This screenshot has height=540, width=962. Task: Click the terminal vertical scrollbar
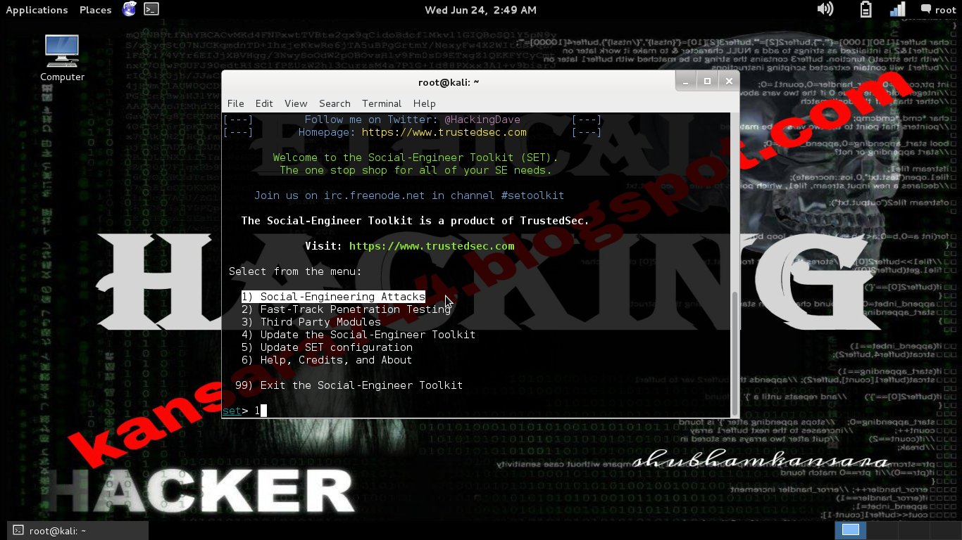pos(736,354)
